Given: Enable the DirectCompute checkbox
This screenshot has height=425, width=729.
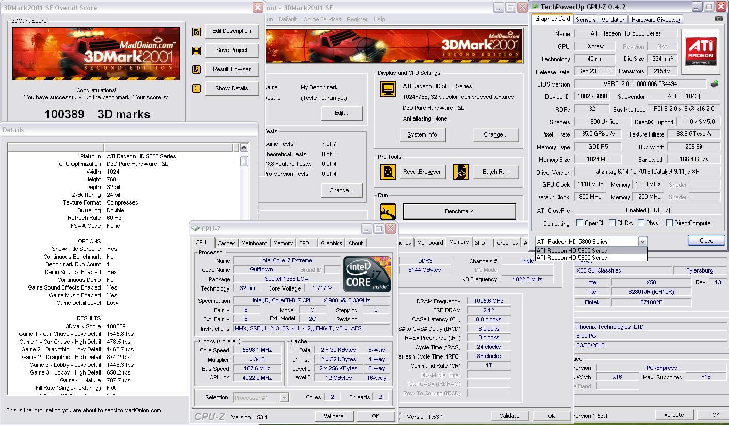Looking at the screenshot, I should (669, 223).
